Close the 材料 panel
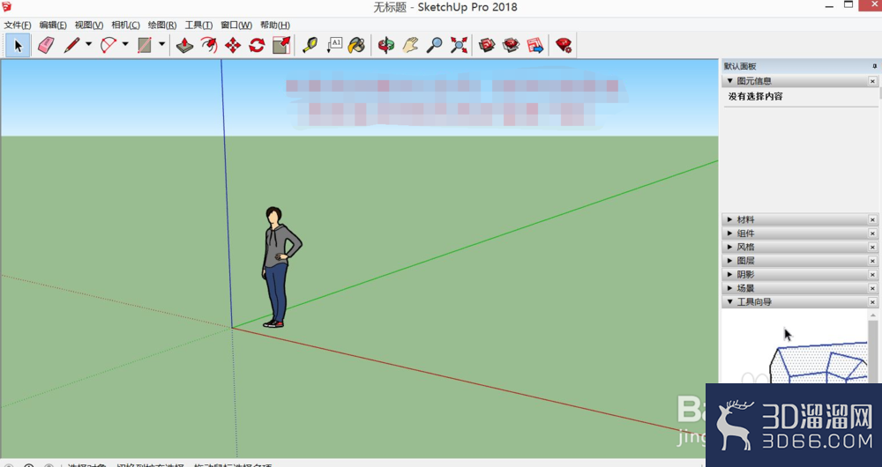Image resolution: width=882 pixels, height=467 pixels. 872,219
